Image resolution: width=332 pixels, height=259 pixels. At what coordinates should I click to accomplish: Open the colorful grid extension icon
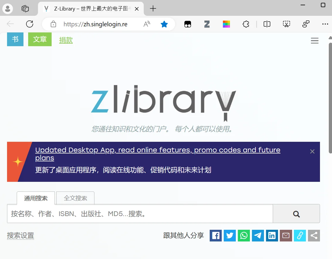pyautogui.click(x=226, y=24)
